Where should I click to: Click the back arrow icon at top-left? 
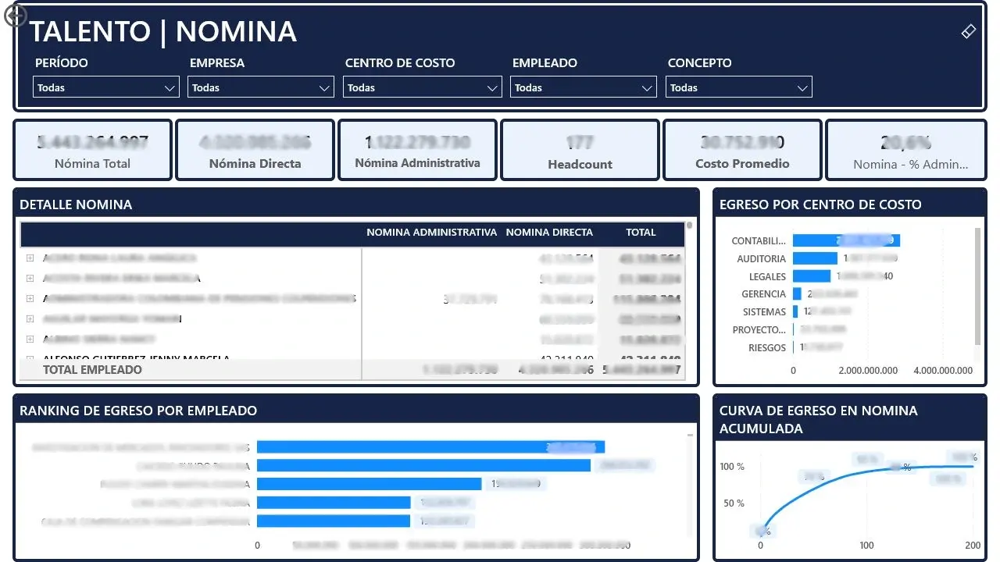click(x=16, y=16)
